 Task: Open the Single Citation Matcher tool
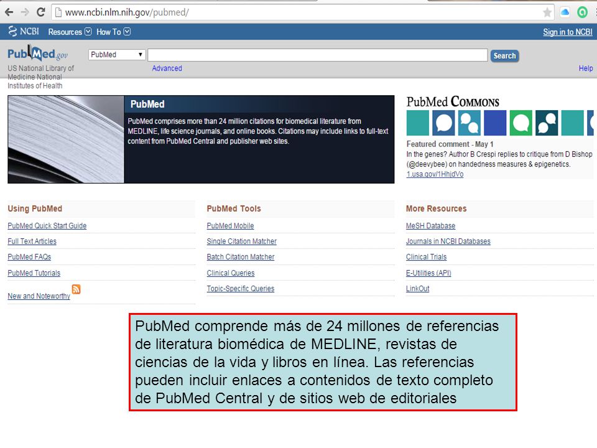pyautogui.click(x=242, y=241)
